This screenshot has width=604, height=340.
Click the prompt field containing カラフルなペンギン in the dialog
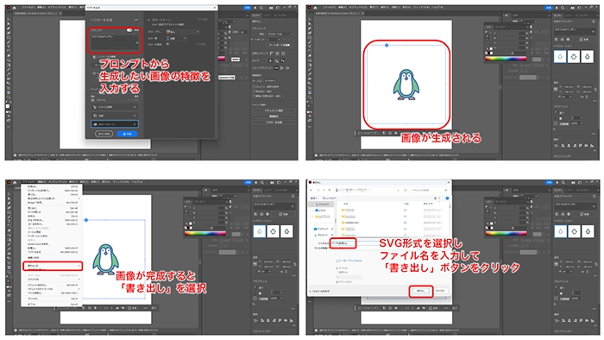pos(115,42)
